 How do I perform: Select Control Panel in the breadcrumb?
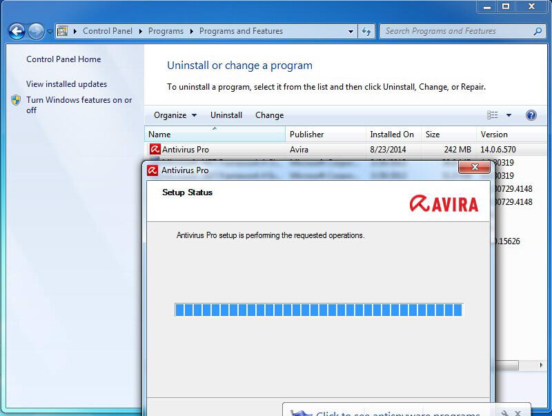click(x=108, y=31)
